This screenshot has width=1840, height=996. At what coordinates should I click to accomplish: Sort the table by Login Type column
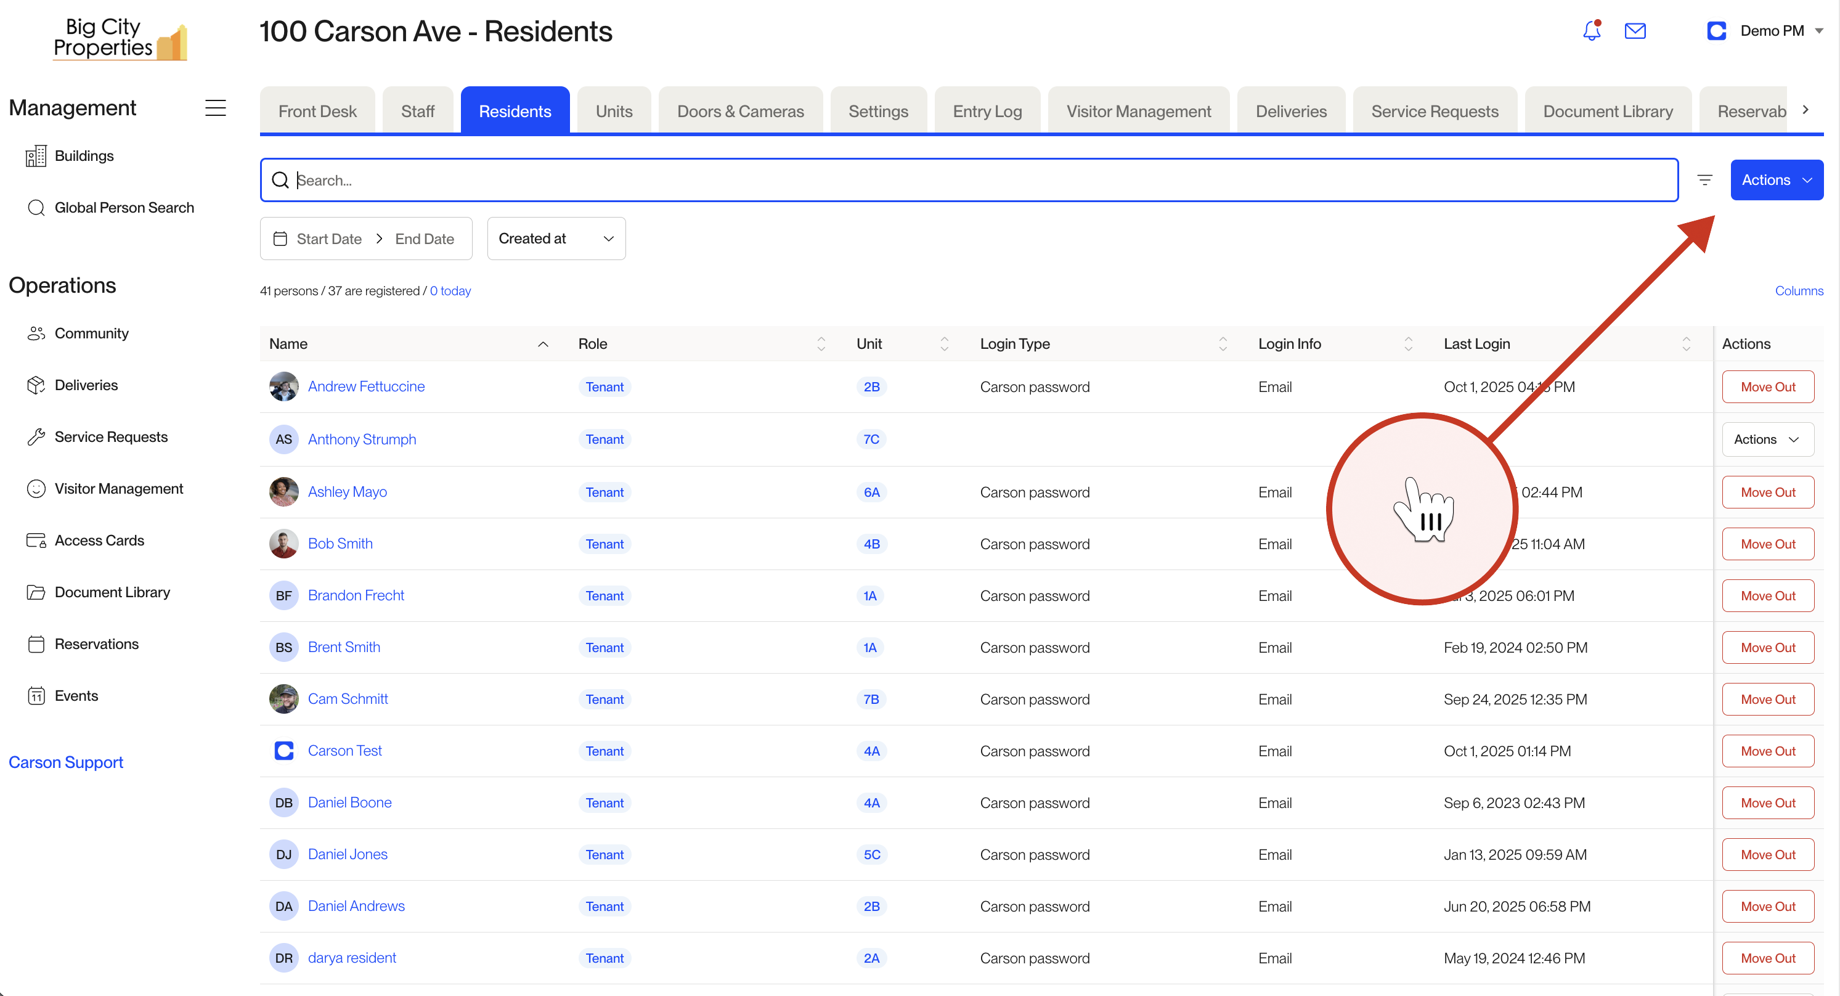(1223, 345)
